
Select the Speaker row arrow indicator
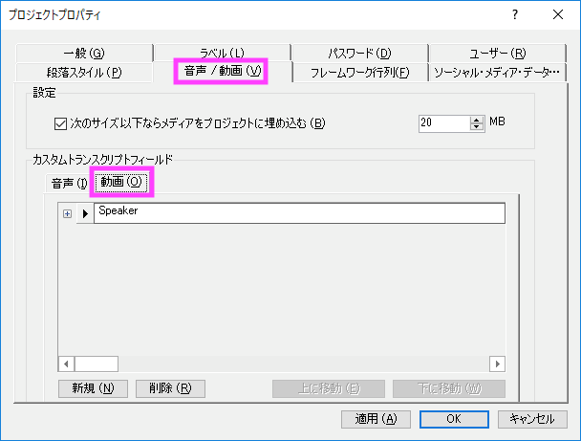pos(84,213)
